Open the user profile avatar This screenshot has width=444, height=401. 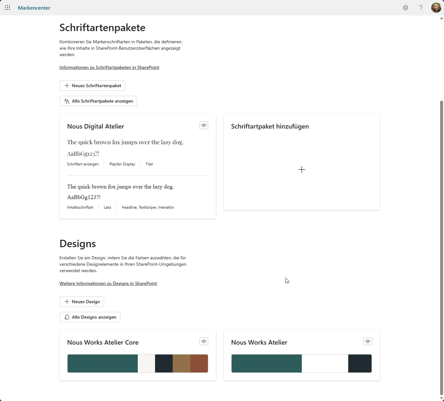coord(436,8)
